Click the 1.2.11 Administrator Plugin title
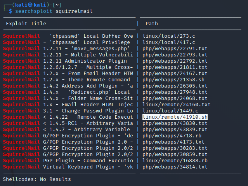This screenshot has height=186, width=248. 68,61
